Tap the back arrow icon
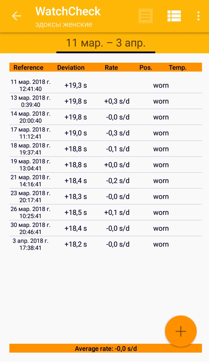 click(x=16, y=16)
